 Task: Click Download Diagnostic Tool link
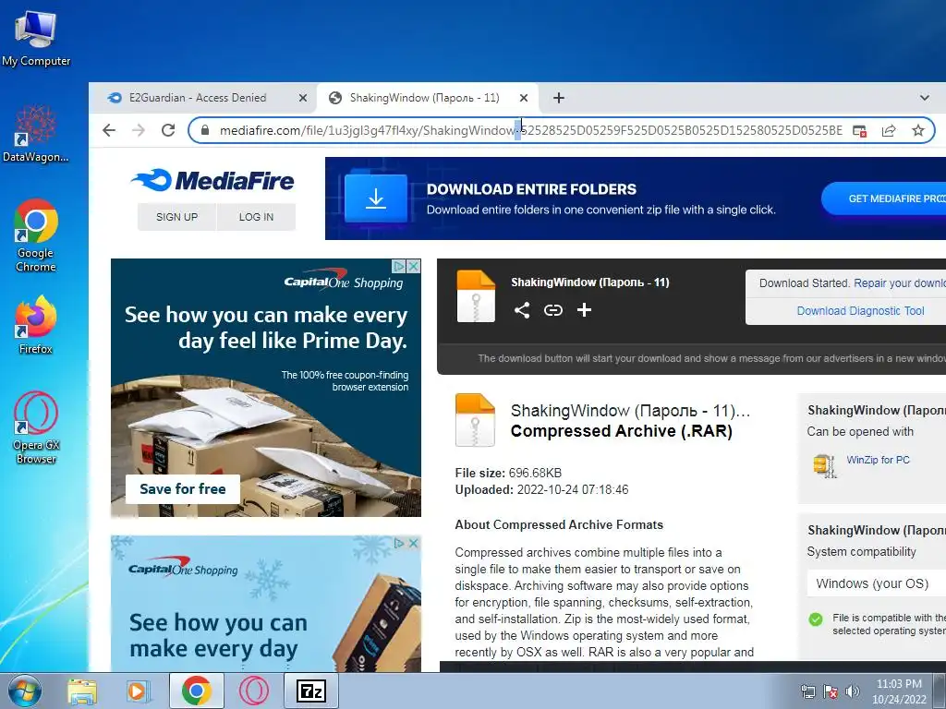pos(860,310)
